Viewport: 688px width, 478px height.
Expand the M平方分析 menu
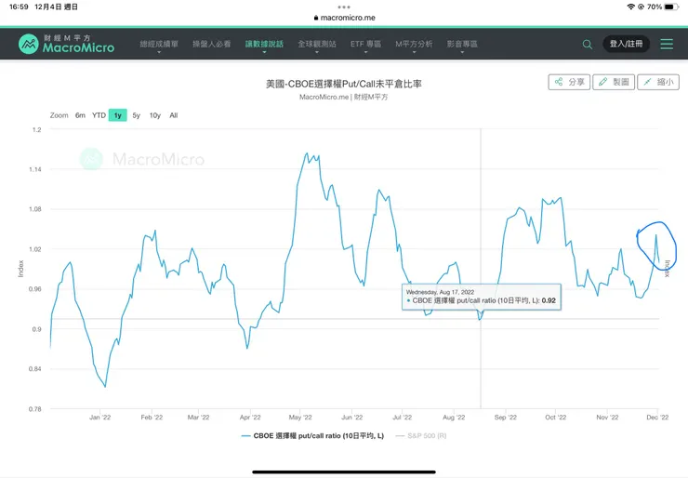pos(414,45)
